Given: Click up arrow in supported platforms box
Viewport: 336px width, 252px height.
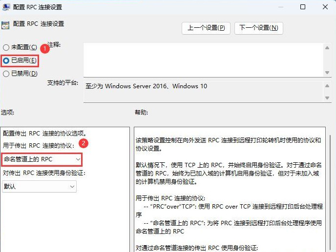Looking at the screenshot, I should click(x=327, y=86).
